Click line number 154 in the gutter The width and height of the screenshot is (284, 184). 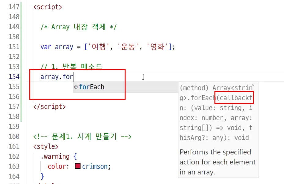pyautogui.click(x=14, y=77)
